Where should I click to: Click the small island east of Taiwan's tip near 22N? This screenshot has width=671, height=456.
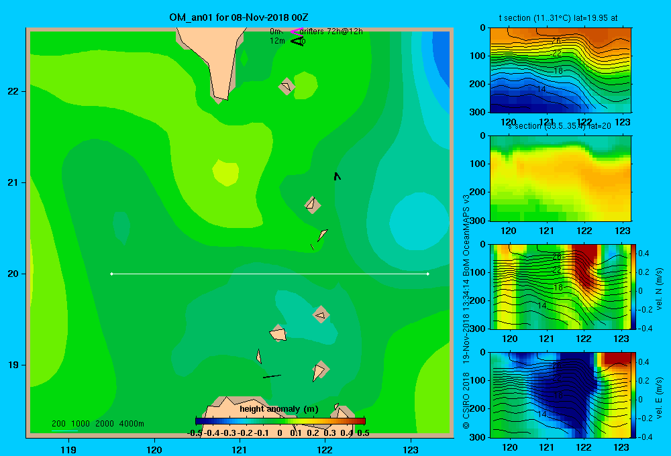tap(287, 87)
